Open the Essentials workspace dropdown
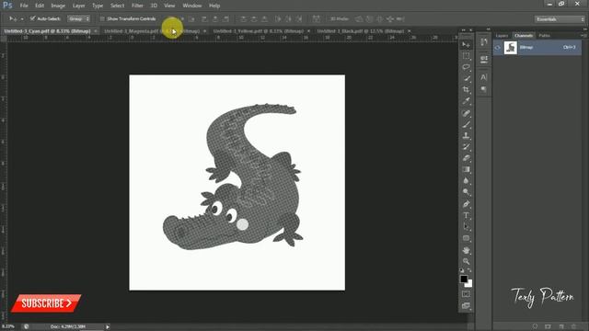 click(x=559, y=19)
